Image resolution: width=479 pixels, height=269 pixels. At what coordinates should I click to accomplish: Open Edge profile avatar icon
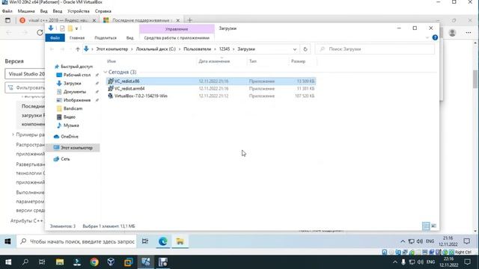click(452, 33)
